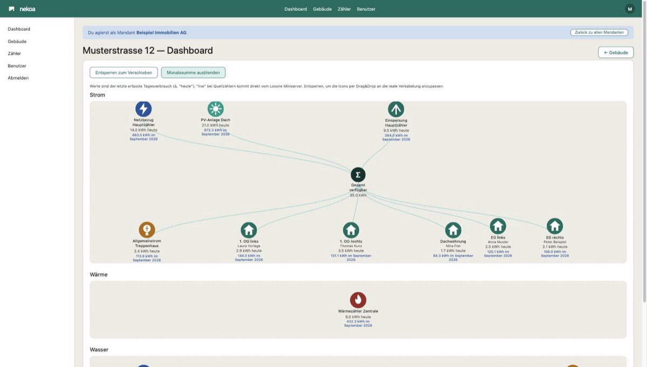
Task: Select the PV-Anlage Dach sun icon
Action: tap(216, 109)
